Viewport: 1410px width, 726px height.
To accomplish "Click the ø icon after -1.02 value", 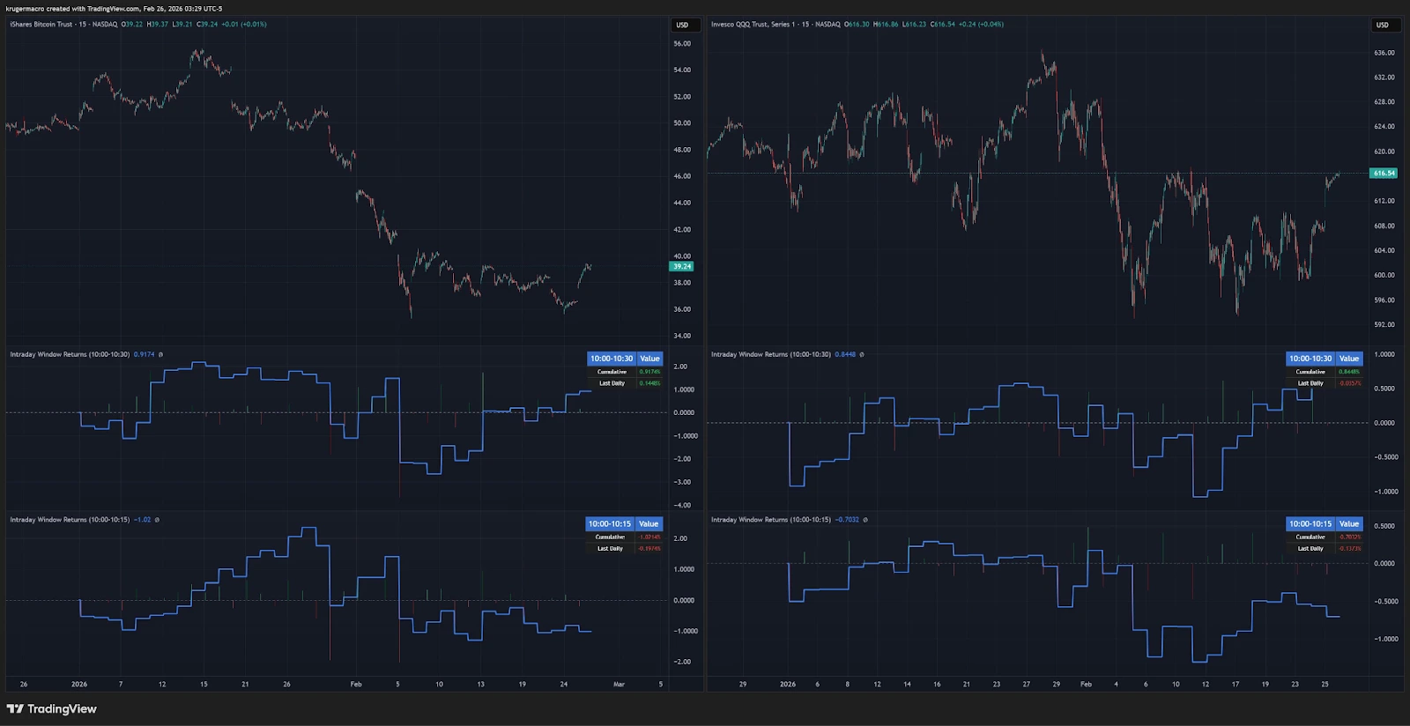I will [157, 520].
